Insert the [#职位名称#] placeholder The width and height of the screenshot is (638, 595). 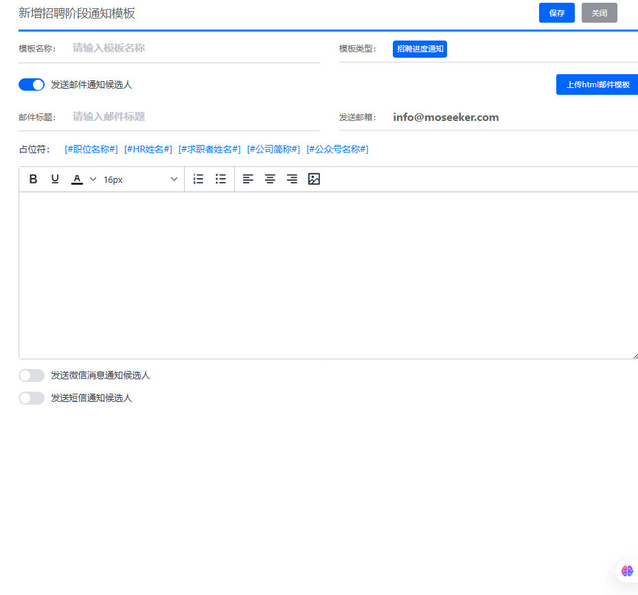[x=91, y=149]
